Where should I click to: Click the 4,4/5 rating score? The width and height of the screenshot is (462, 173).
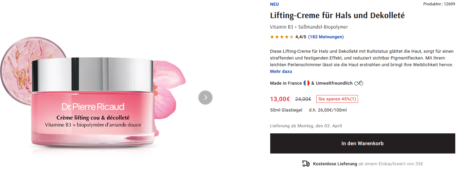click(300, 37)
